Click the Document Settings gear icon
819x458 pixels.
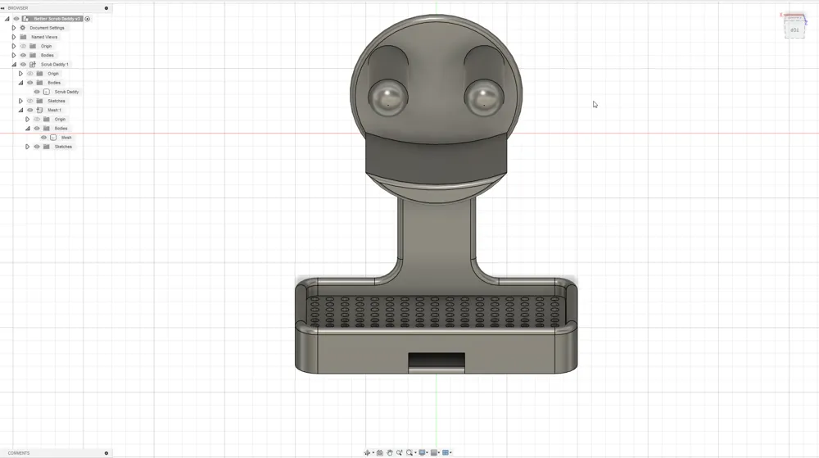23,28
